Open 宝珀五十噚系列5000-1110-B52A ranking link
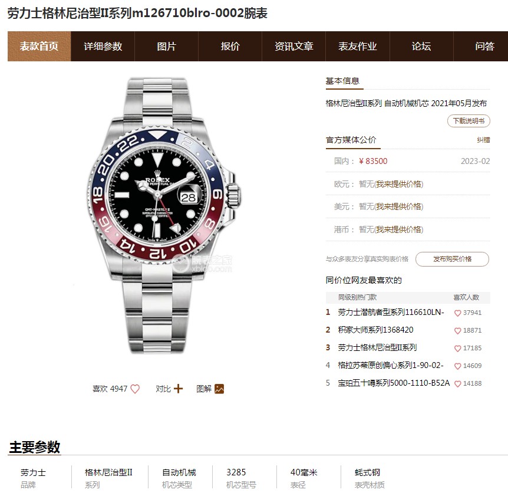This screenshot has height=496, width=508. click(394, 383)
